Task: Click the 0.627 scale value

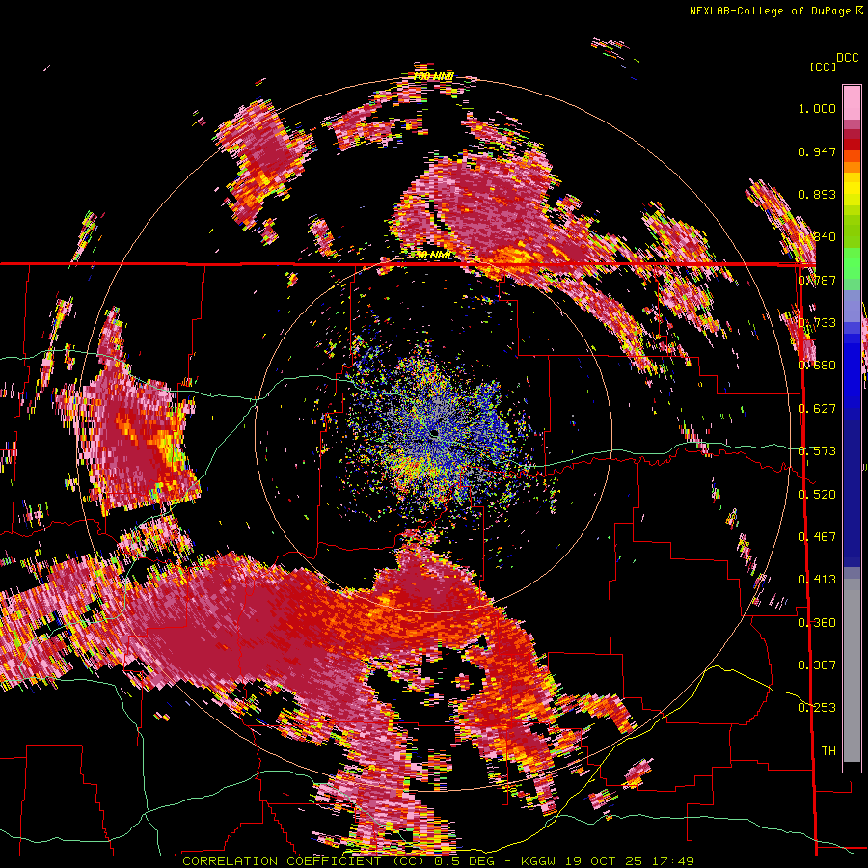Action: (x=817, y=409)
